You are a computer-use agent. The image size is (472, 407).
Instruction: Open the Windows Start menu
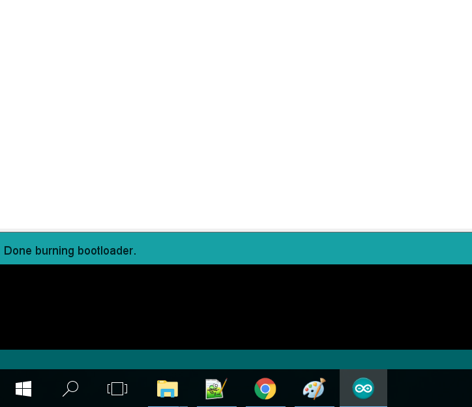[23, 388]
